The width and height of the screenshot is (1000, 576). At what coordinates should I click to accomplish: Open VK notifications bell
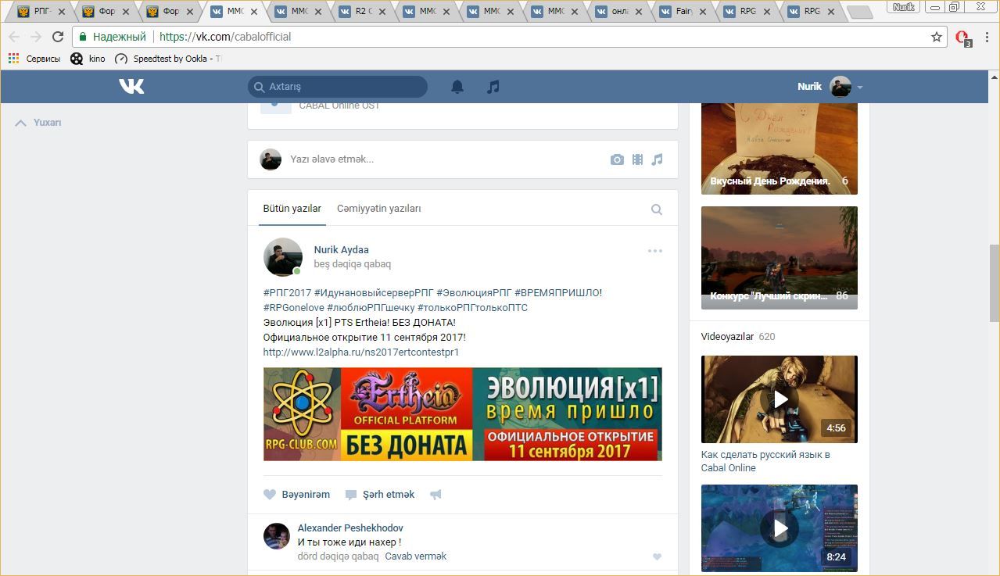[x=457, y=87]
